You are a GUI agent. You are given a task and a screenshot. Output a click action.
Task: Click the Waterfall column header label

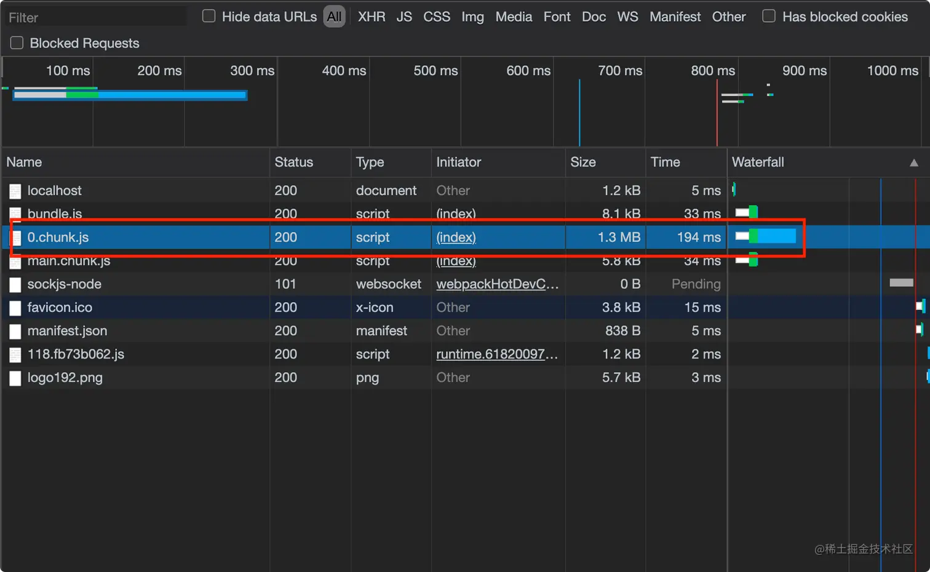pyautogui.click(x=758, y=162)
